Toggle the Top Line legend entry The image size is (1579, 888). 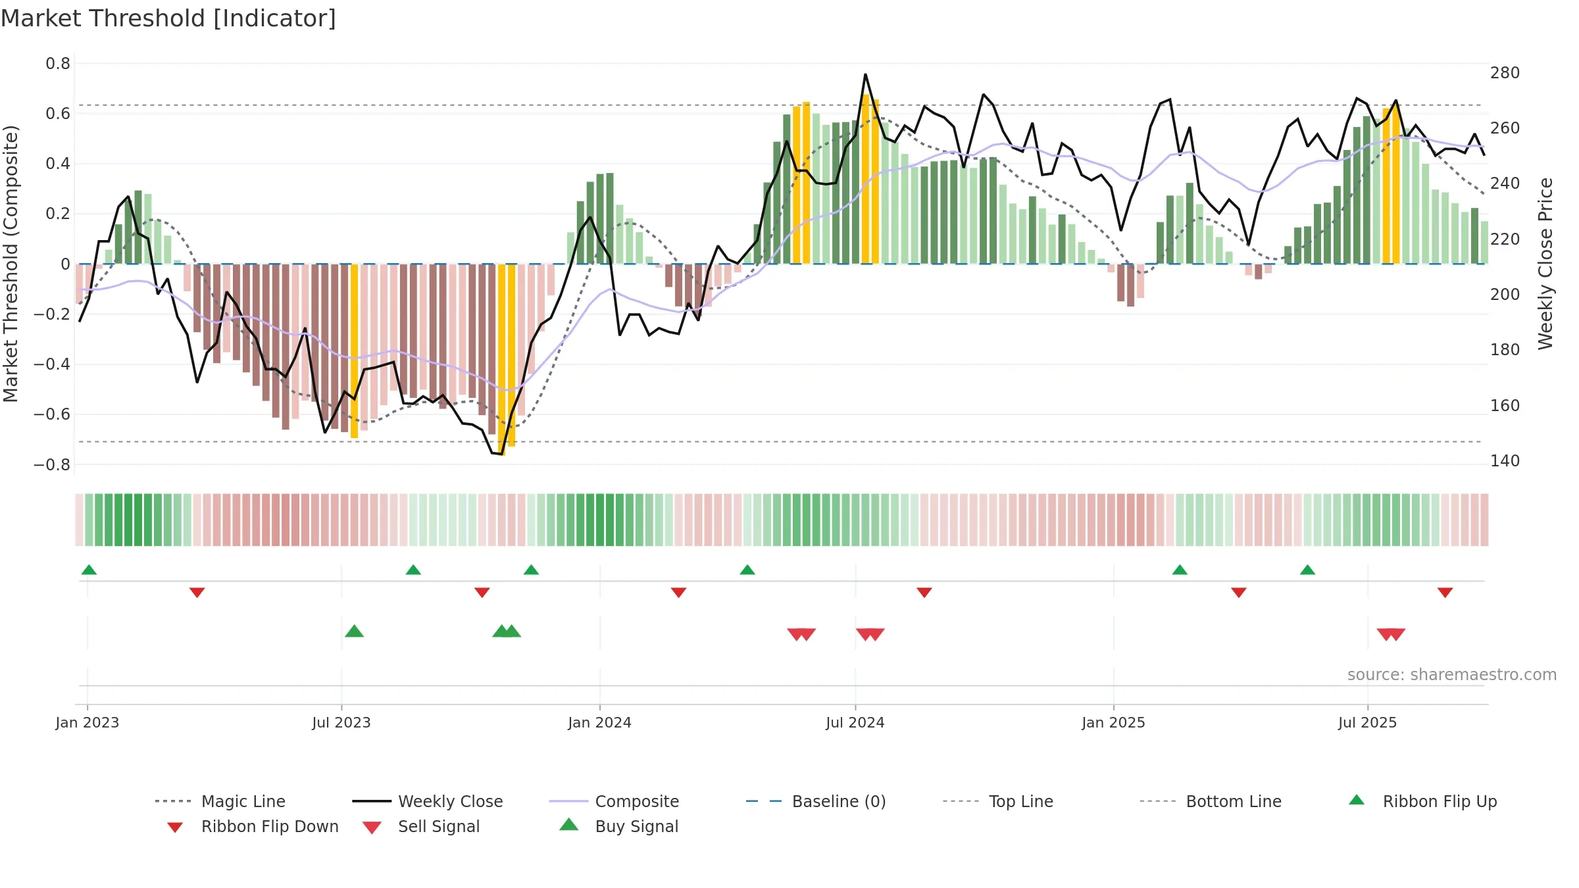click(x=997, y=801)
